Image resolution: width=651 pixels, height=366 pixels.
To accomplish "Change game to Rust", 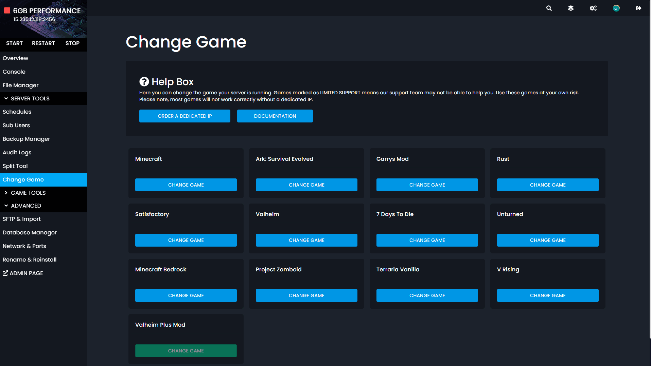I will 548,185.
